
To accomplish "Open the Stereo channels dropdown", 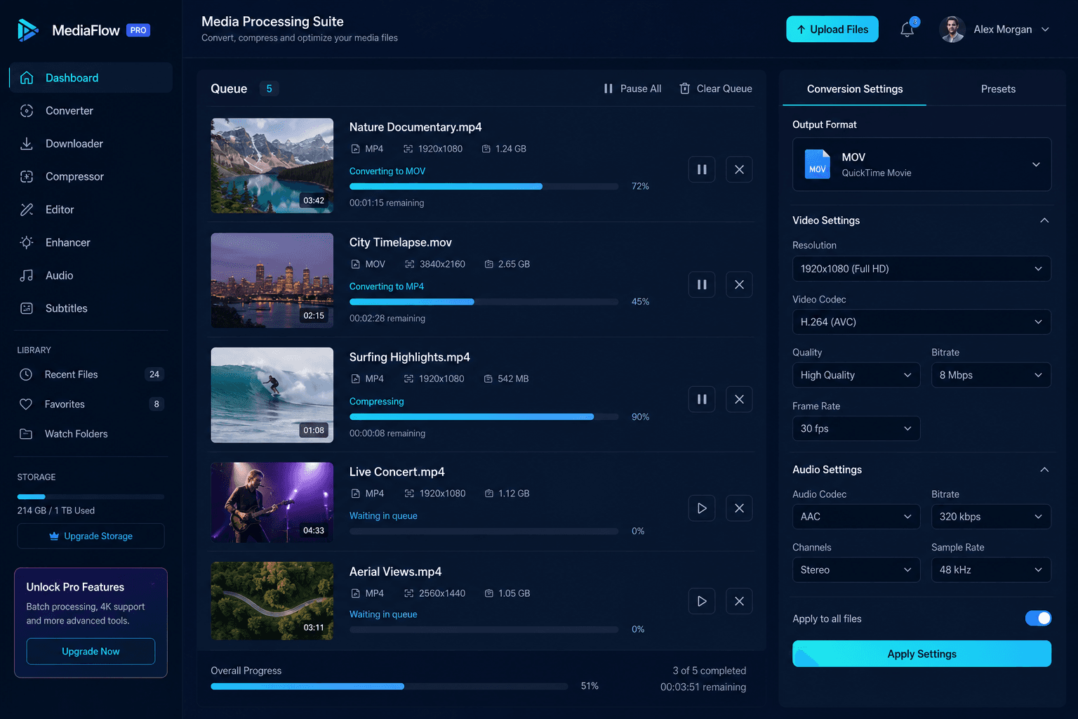I will (856, 570).
